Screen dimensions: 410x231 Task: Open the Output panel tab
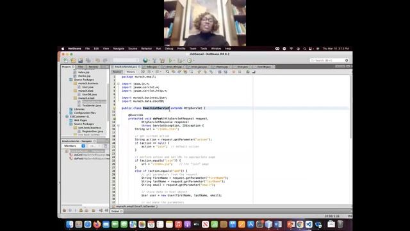point(117,211)
